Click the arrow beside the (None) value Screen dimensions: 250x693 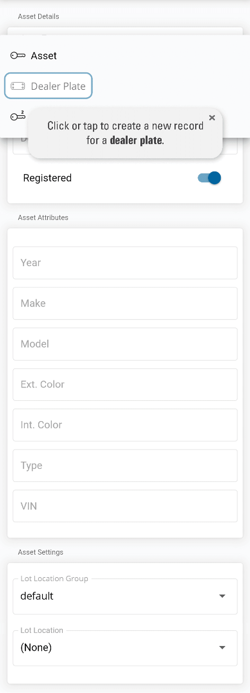(222, 648)
